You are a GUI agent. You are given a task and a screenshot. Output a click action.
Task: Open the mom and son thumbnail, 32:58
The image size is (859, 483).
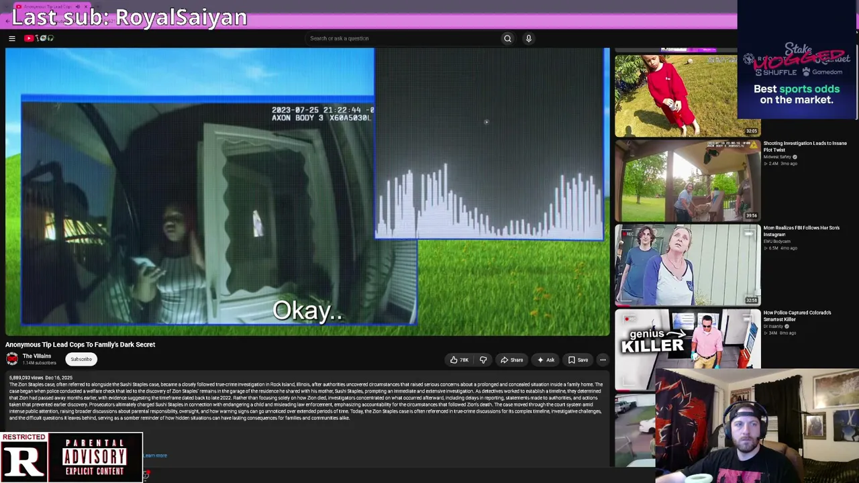click(x=687, y=264)
